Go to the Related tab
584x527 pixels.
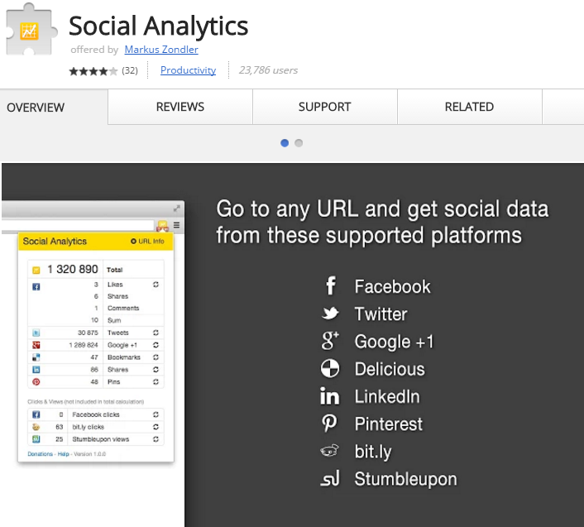pyautogui.click(x=469, y=107)
